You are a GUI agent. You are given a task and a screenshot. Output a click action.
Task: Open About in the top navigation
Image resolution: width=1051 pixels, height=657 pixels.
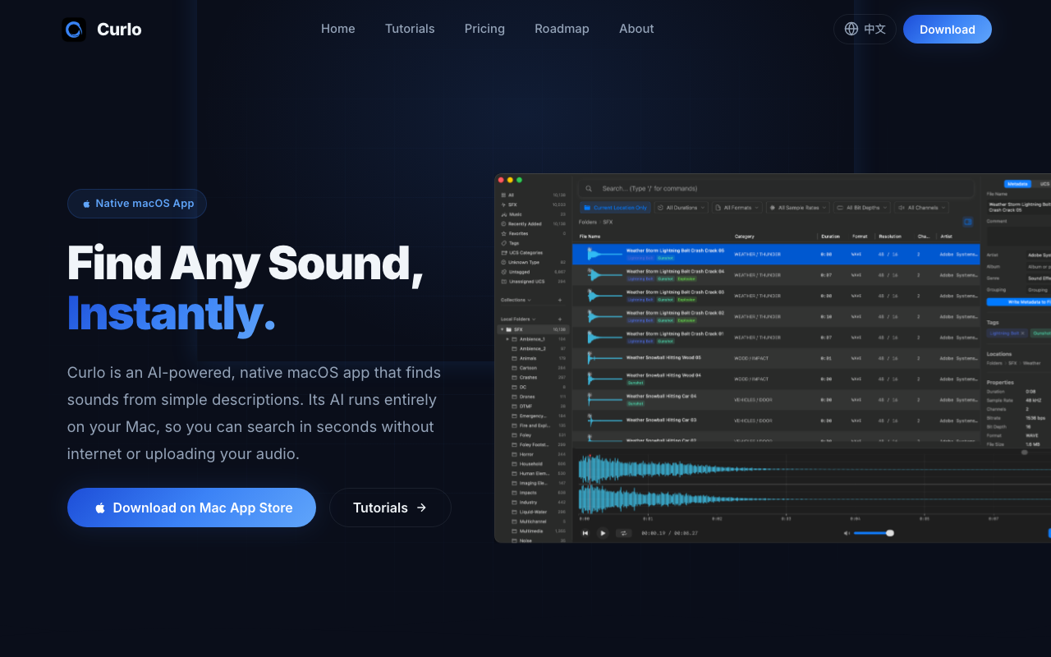[x=636, y=29]
